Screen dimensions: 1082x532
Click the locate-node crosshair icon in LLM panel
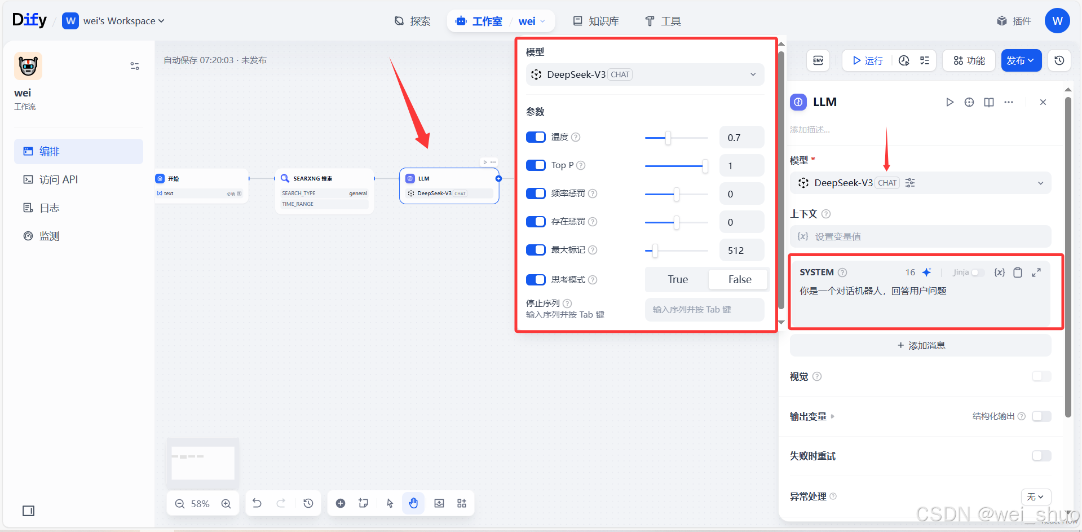click(x=969, y=102)
